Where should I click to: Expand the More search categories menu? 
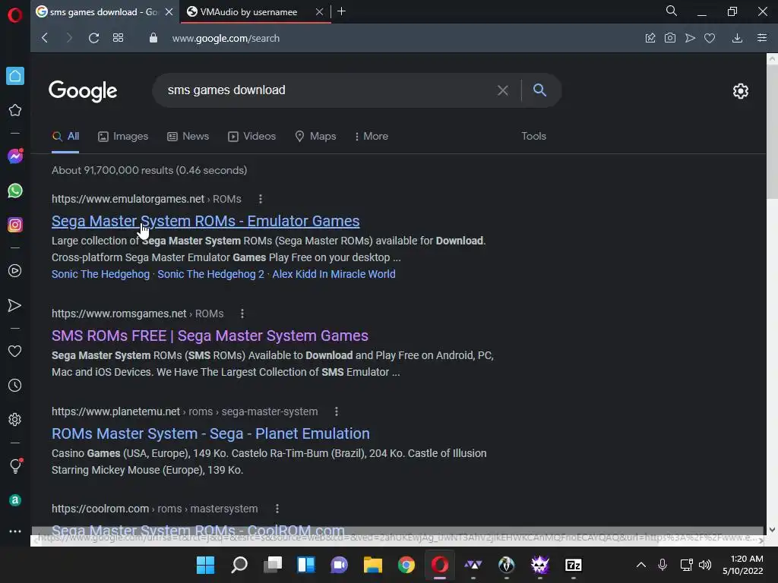click(371, 137)
